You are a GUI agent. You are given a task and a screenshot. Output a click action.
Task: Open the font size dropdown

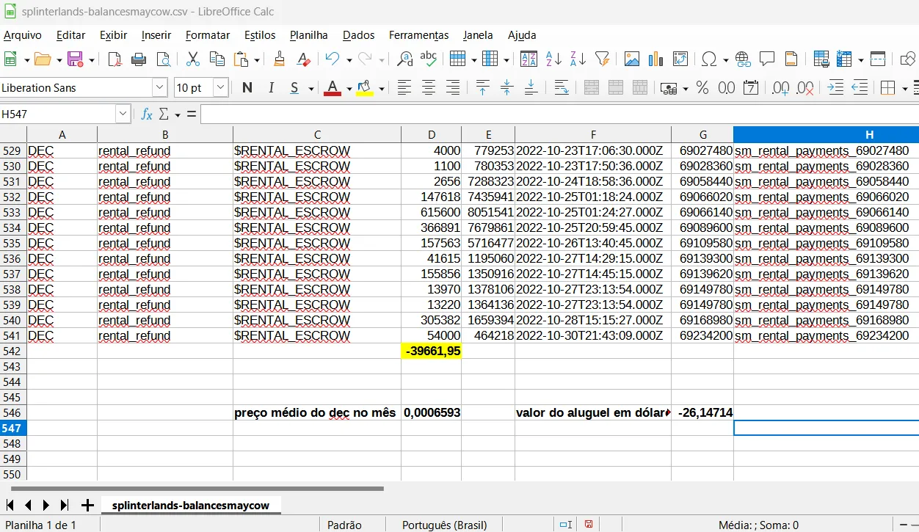point(221,88)
